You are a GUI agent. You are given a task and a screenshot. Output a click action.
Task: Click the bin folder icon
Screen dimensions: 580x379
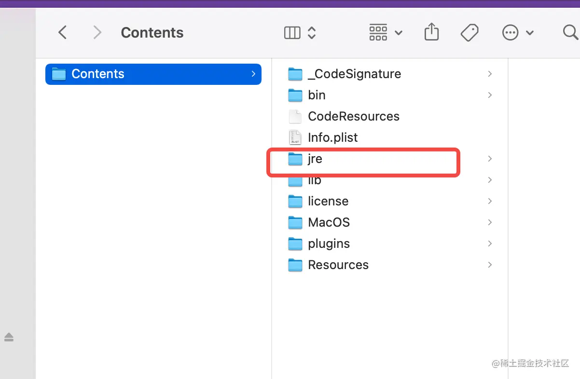(295, 95)
